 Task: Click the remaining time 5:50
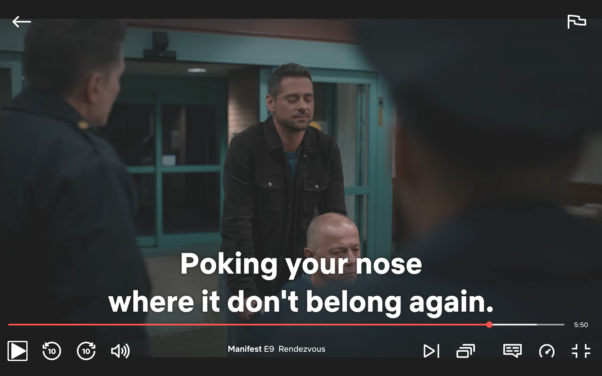[x=581, y=325]
